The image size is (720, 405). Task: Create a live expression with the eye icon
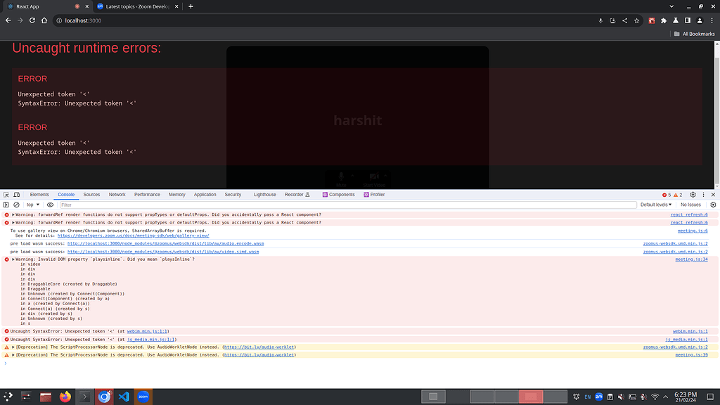[x=49, y=204]
